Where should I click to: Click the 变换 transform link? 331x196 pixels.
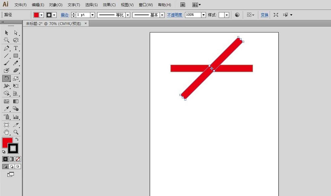264,15
